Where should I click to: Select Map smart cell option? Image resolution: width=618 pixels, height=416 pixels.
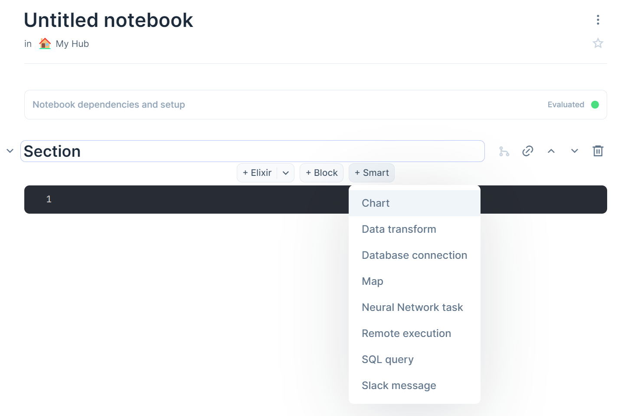click(415, 281)
